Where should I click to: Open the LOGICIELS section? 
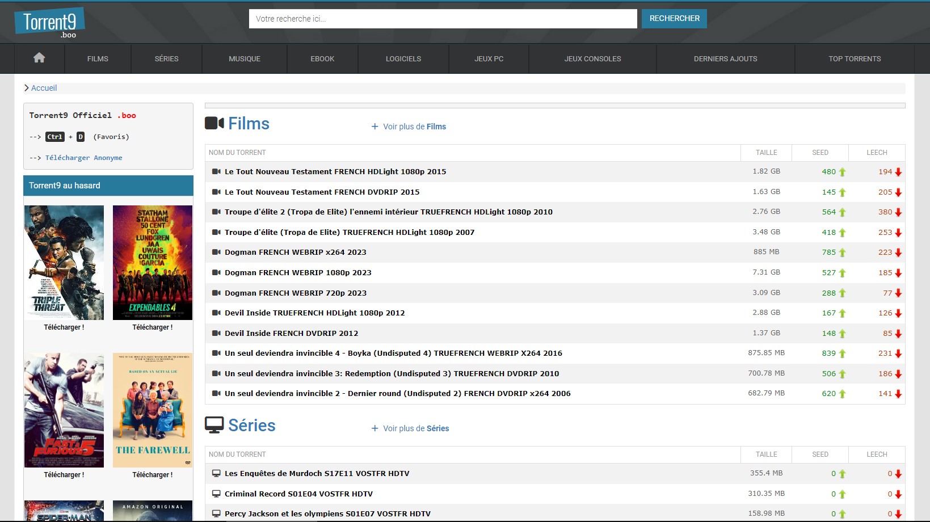coord(403,58)
